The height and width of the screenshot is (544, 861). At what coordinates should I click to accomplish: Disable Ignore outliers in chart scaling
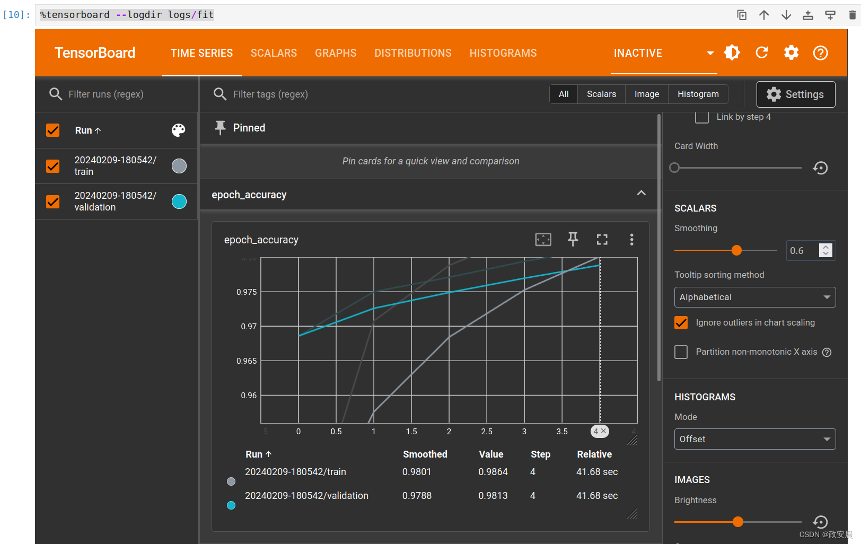(x=681, y=322)
